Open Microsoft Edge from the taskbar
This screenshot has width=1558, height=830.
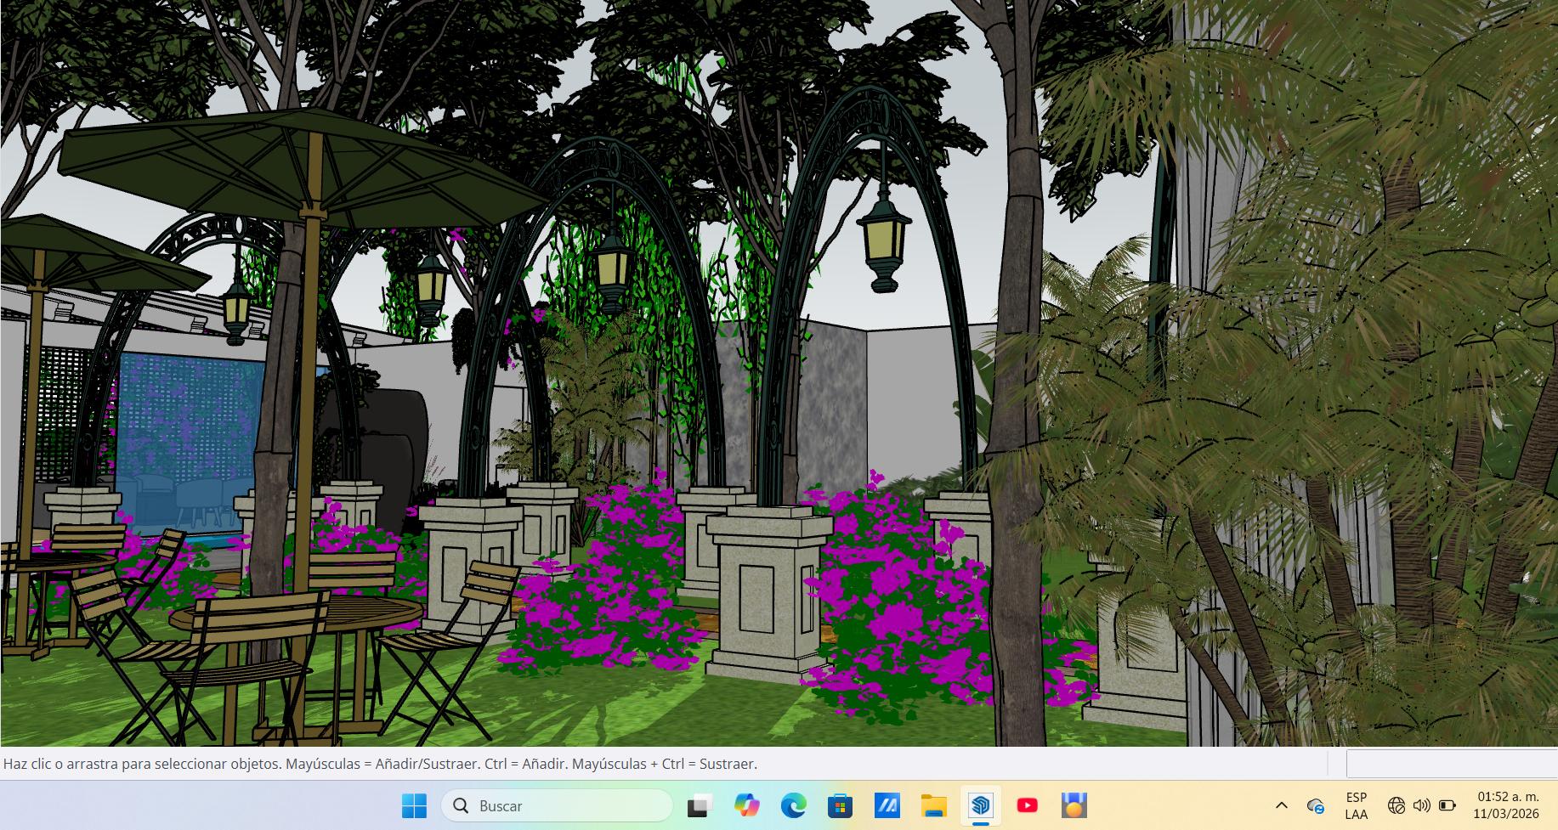point(794,805)
